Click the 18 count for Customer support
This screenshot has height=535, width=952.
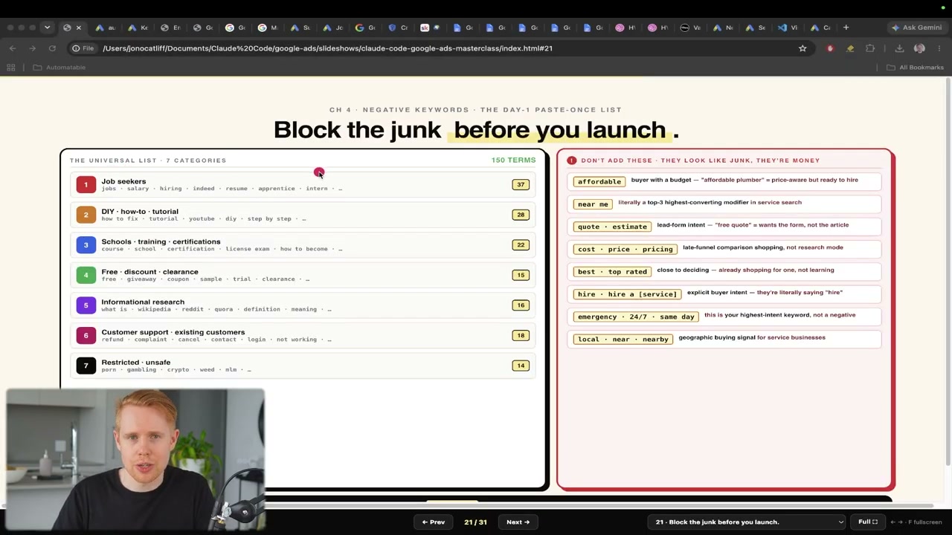(521, 335)
